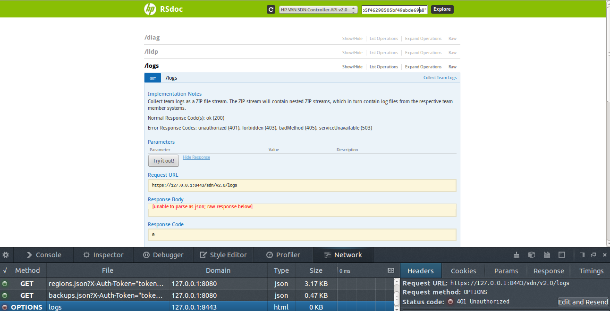The width and height of the screenshot is (610, 311).
Task: Sort requests by Size column
Action: [x=316, y=270]
